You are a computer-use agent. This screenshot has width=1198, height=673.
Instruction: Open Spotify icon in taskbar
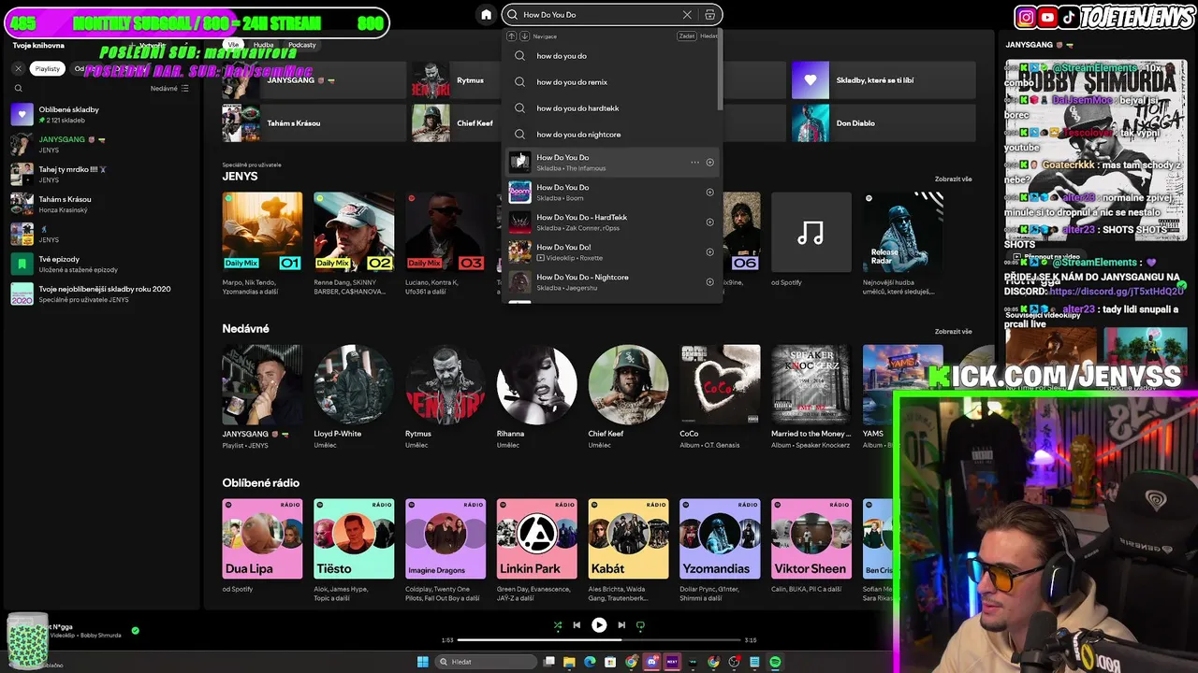[x=775, y=662]
